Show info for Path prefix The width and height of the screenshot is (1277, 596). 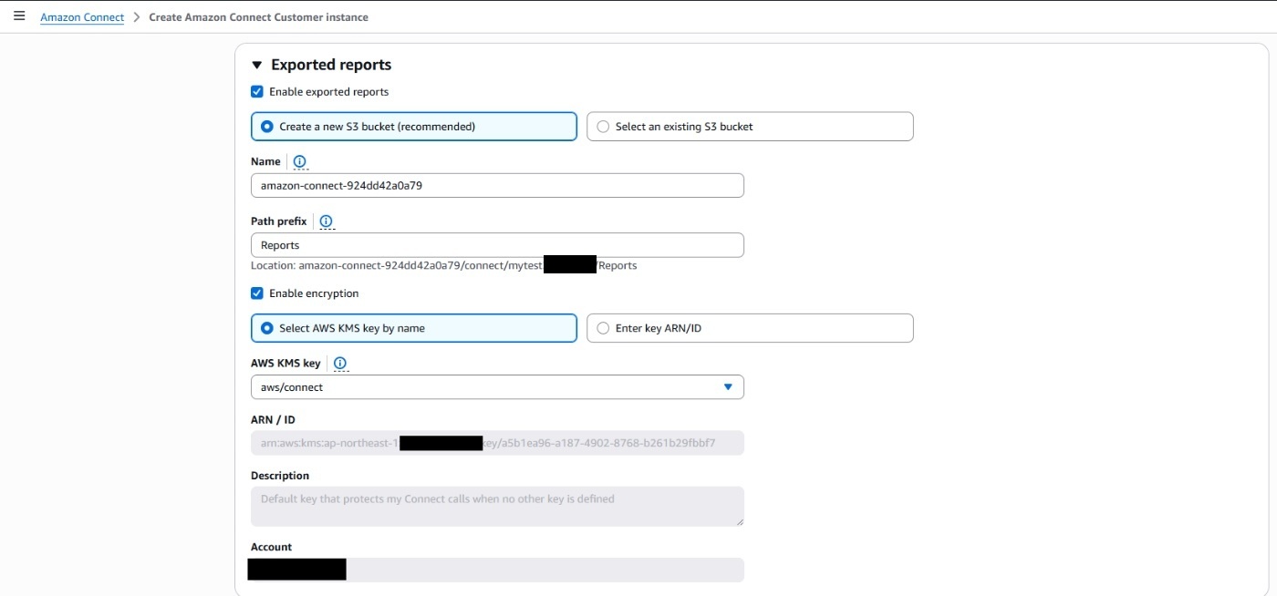327,221
